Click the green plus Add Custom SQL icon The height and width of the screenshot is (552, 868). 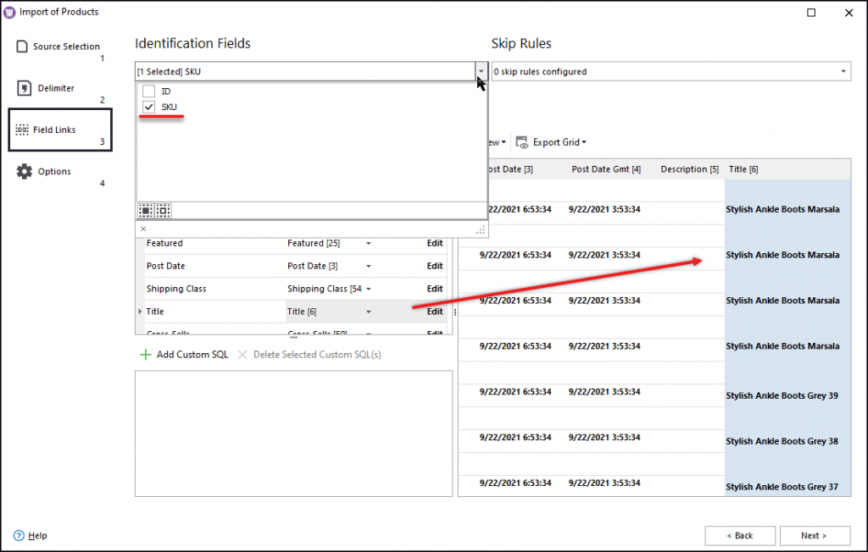145,354
